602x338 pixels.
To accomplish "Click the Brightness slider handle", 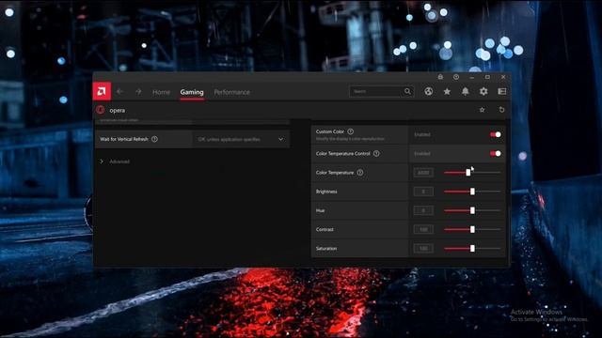I will pos(472,192).
